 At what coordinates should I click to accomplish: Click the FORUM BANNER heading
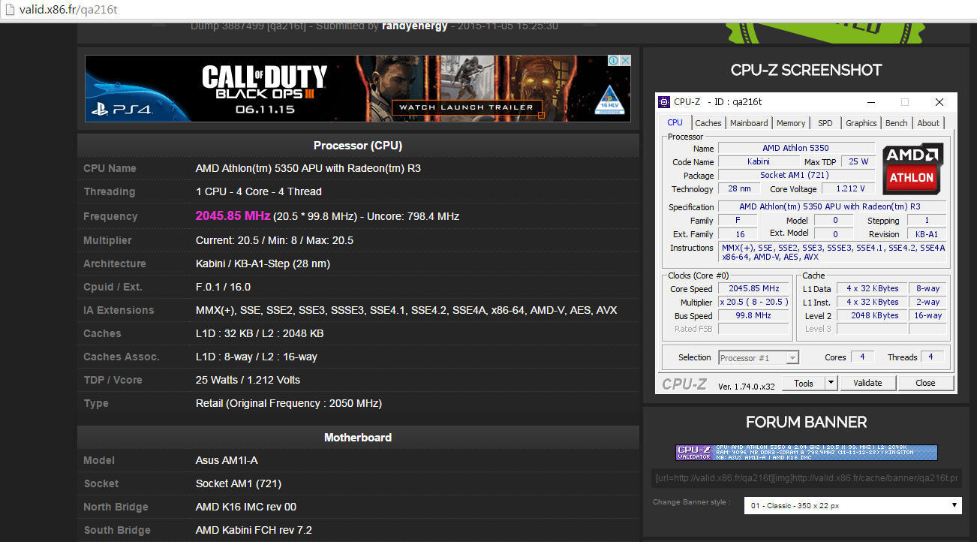807,422
